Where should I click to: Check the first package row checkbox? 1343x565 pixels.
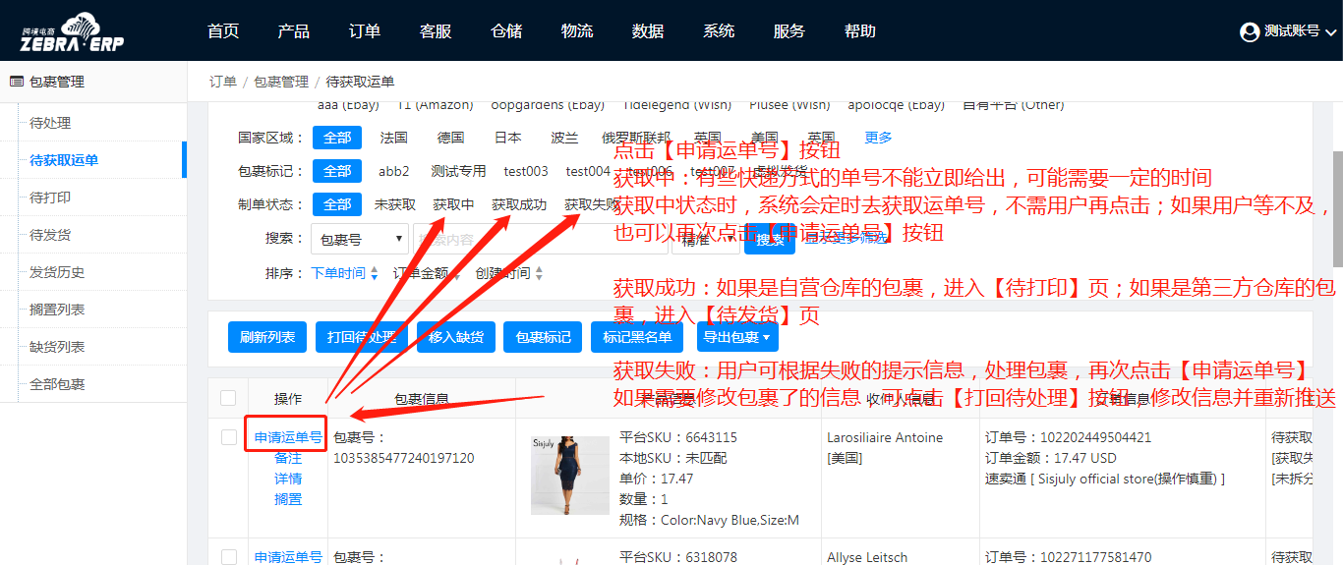point(229,437)
